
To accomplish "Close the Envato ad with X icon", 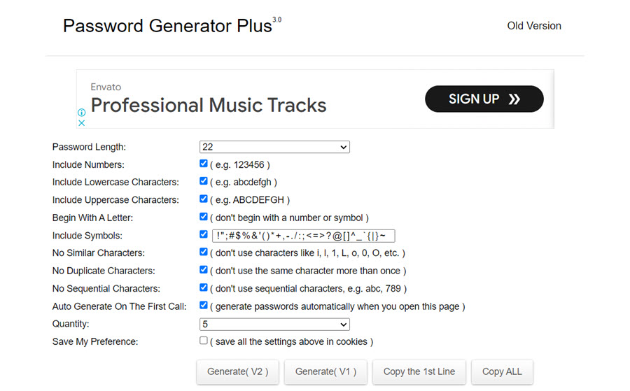I will [81, 122].
